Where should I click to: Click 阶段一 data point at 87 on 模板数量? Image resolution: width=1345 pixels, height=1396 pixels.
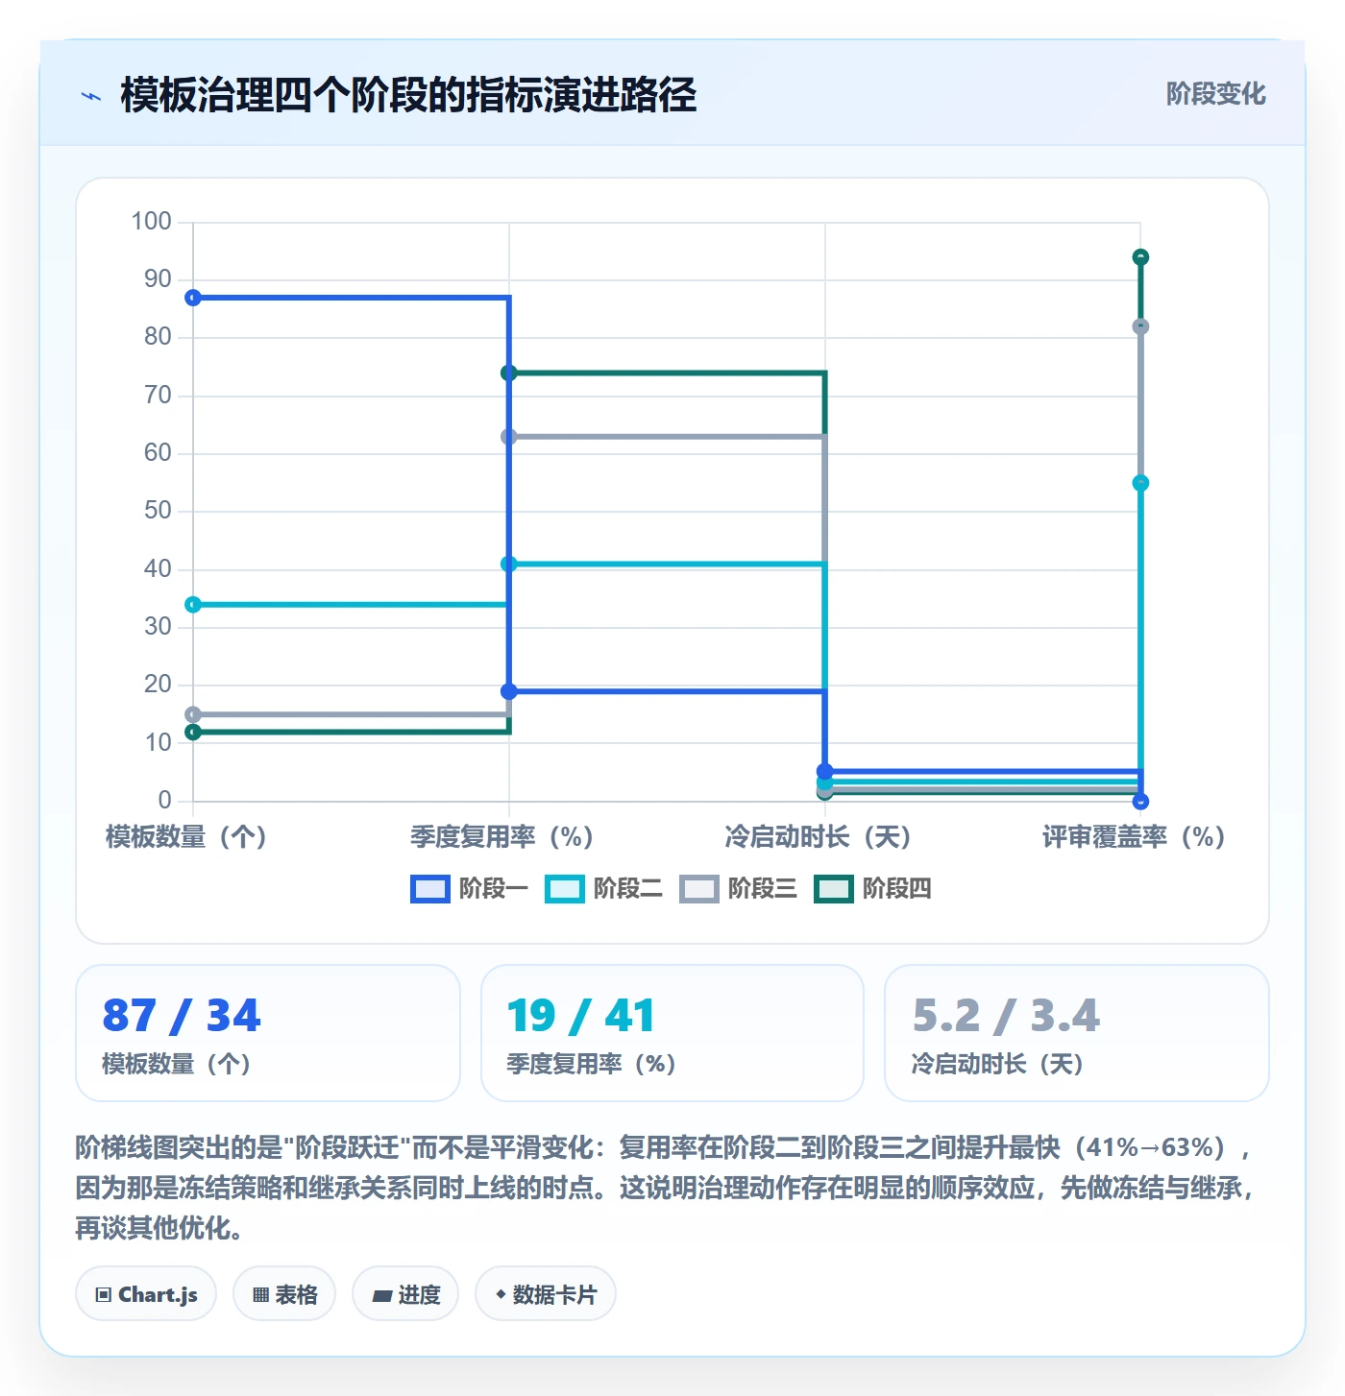[x=193, y=298]
